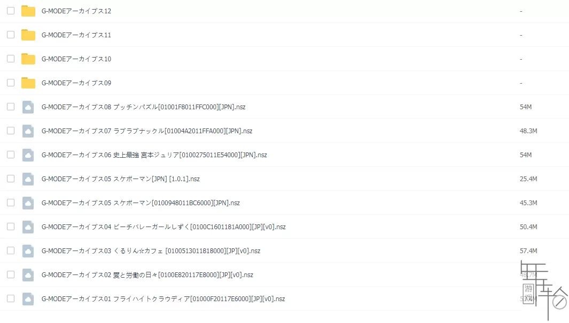Open file name アーカイブス01 フライハイトクラウディア nsz

pos(163,299)
